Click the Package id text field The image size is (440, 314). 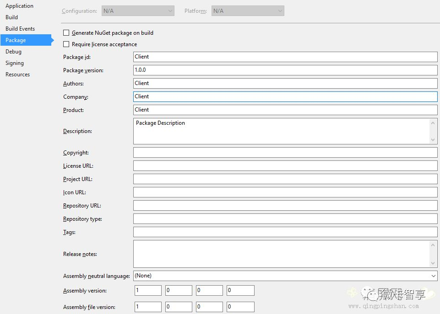285,57
